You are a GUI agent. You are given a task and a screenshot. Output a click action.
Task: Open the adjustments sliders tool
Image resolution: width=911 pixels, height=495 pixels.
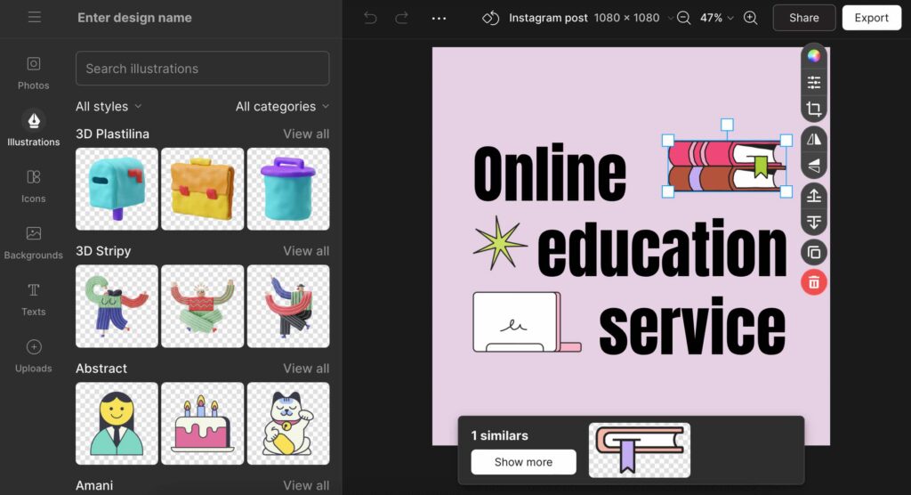pos(813,83)
